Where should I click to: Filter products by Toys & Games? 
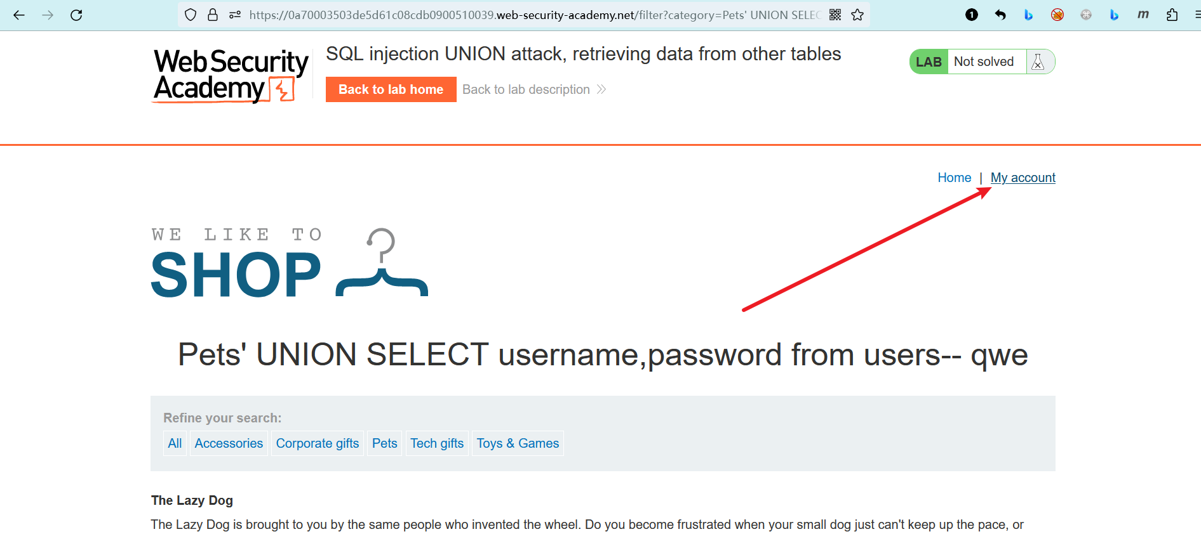point(518,443)
